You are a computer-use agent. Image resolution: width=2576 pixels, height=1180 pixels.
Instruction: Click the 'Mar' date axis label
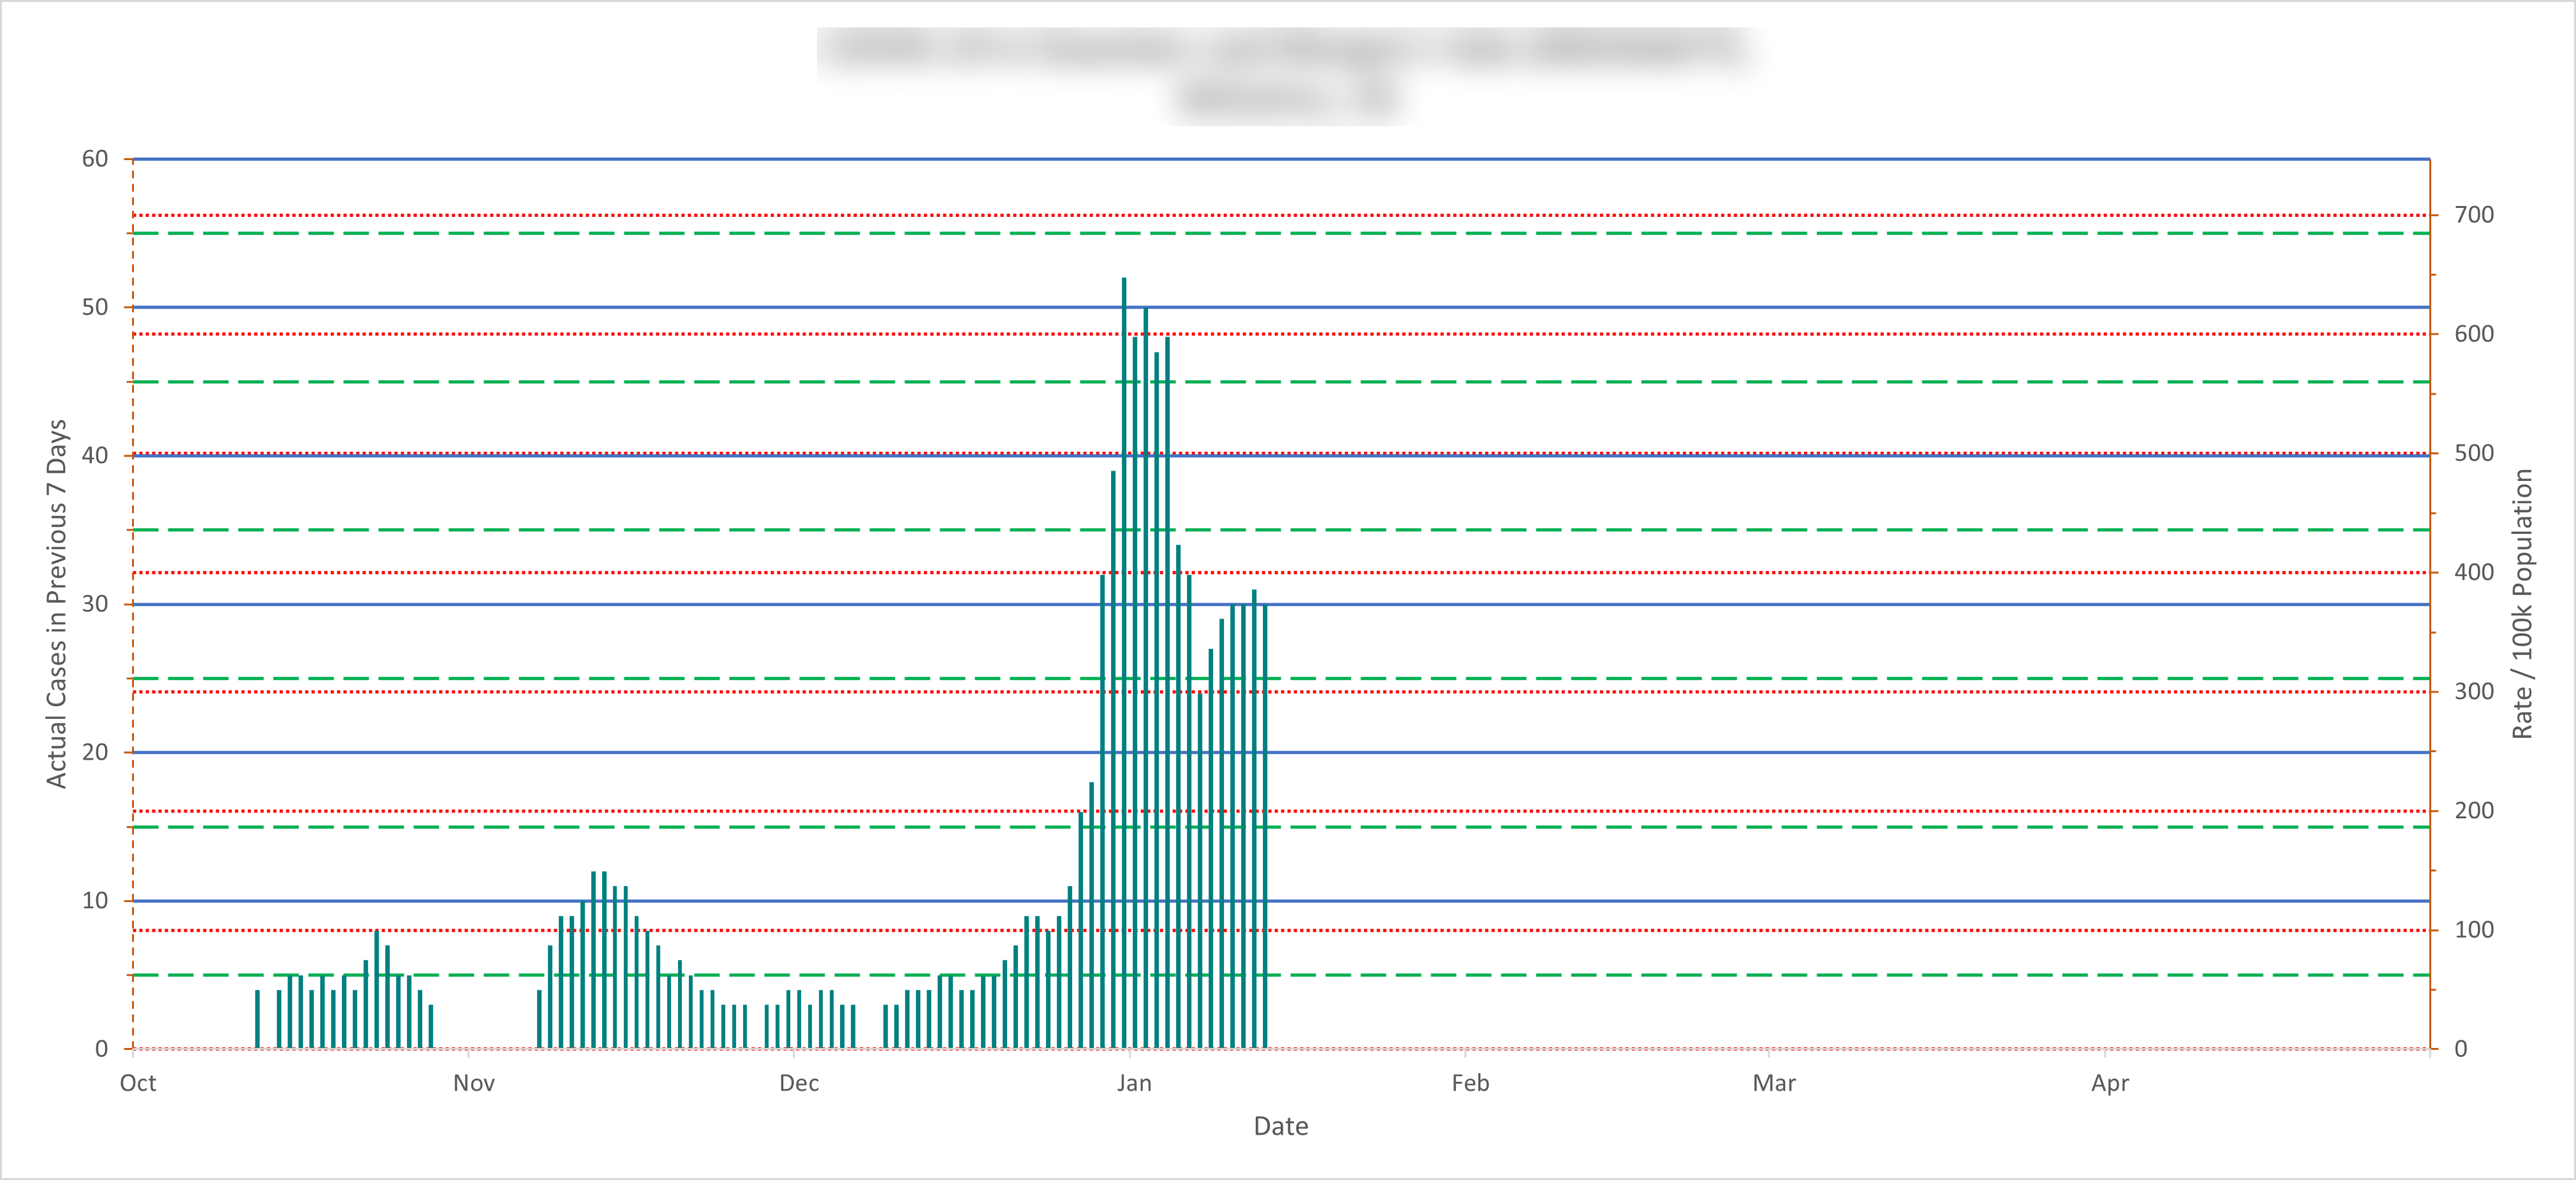[1774, 1083]
